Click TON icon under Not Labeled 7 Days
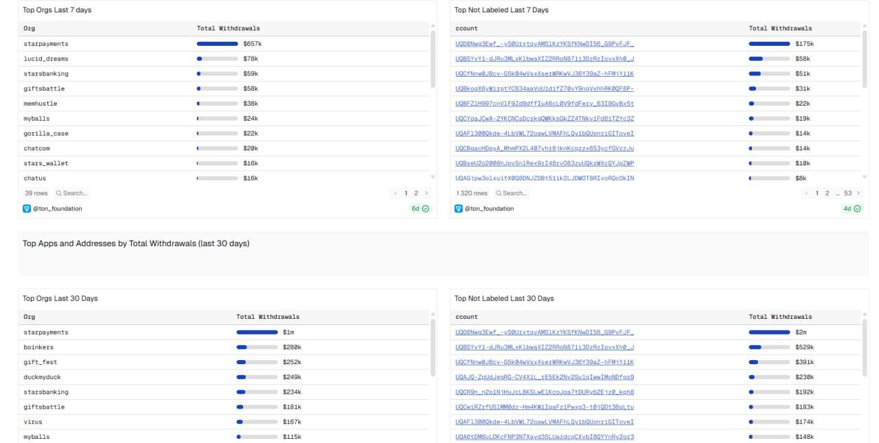879x443 pixels. coord(459,208)
